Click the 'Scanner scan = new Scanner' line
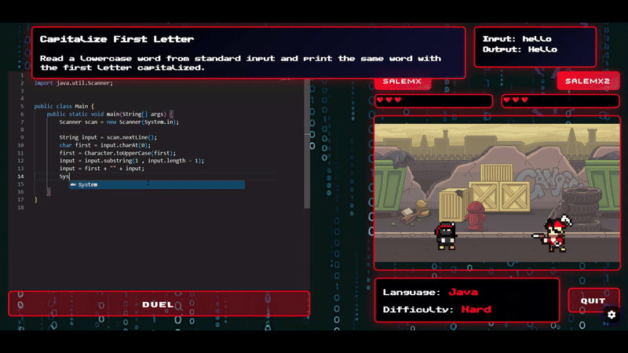The height and width of the screenshot is (353, 628). 119,122
